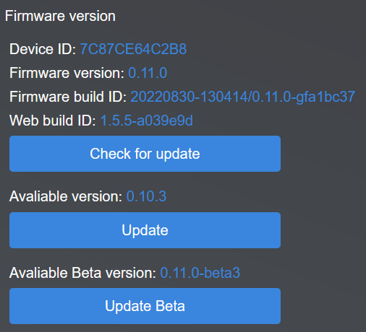Install beta firmware with Update Beta
366x332 pixels.
pos(145,306)
